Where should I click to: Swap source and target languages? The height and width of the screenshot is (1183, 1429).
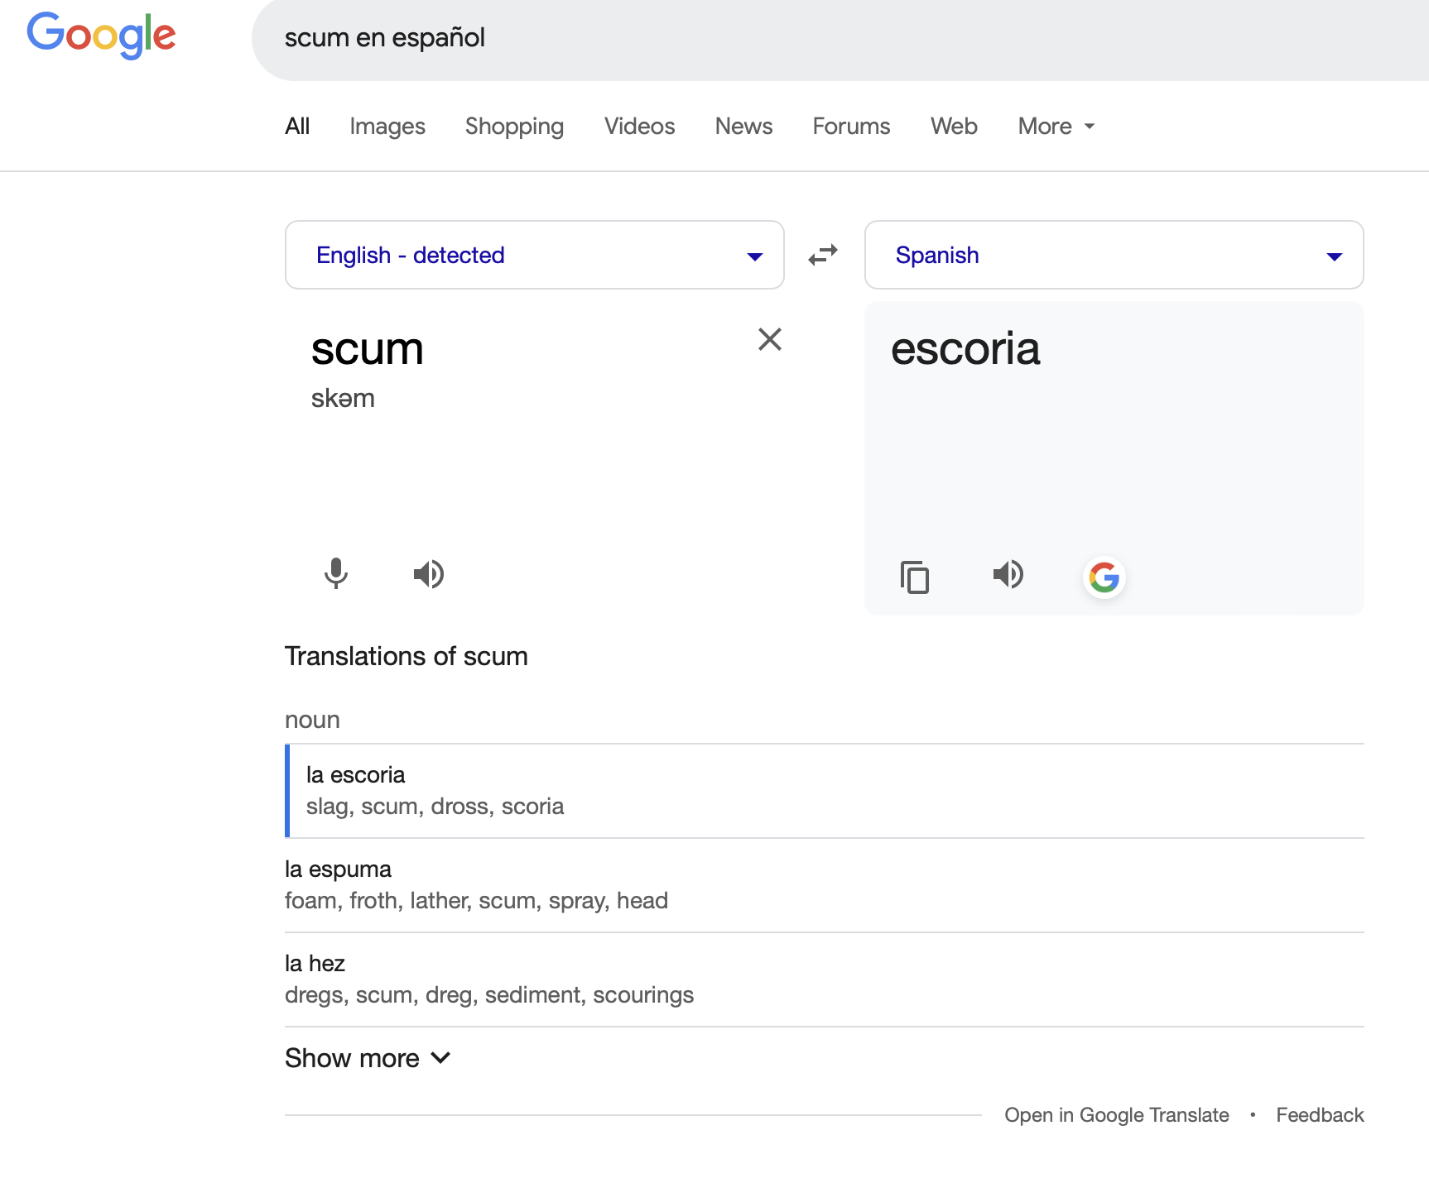click(x=823, y=255)
